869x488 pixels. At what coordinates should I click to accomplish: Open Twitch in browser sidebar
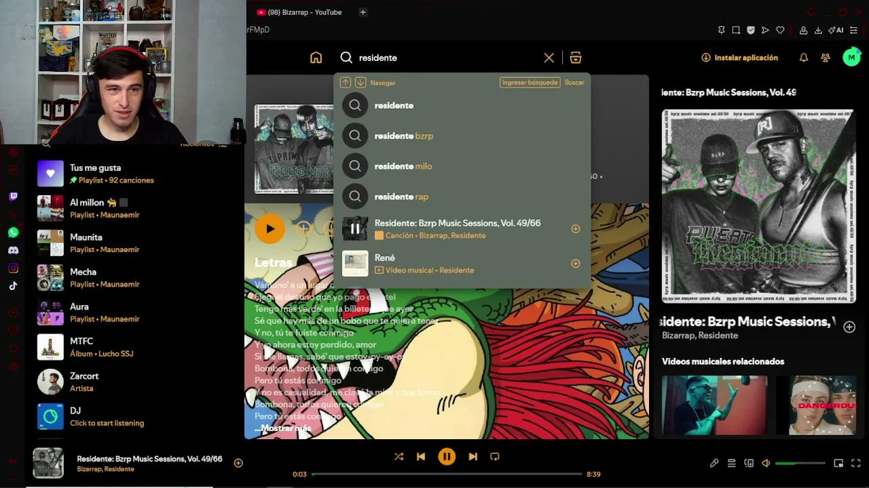[13, 197]
